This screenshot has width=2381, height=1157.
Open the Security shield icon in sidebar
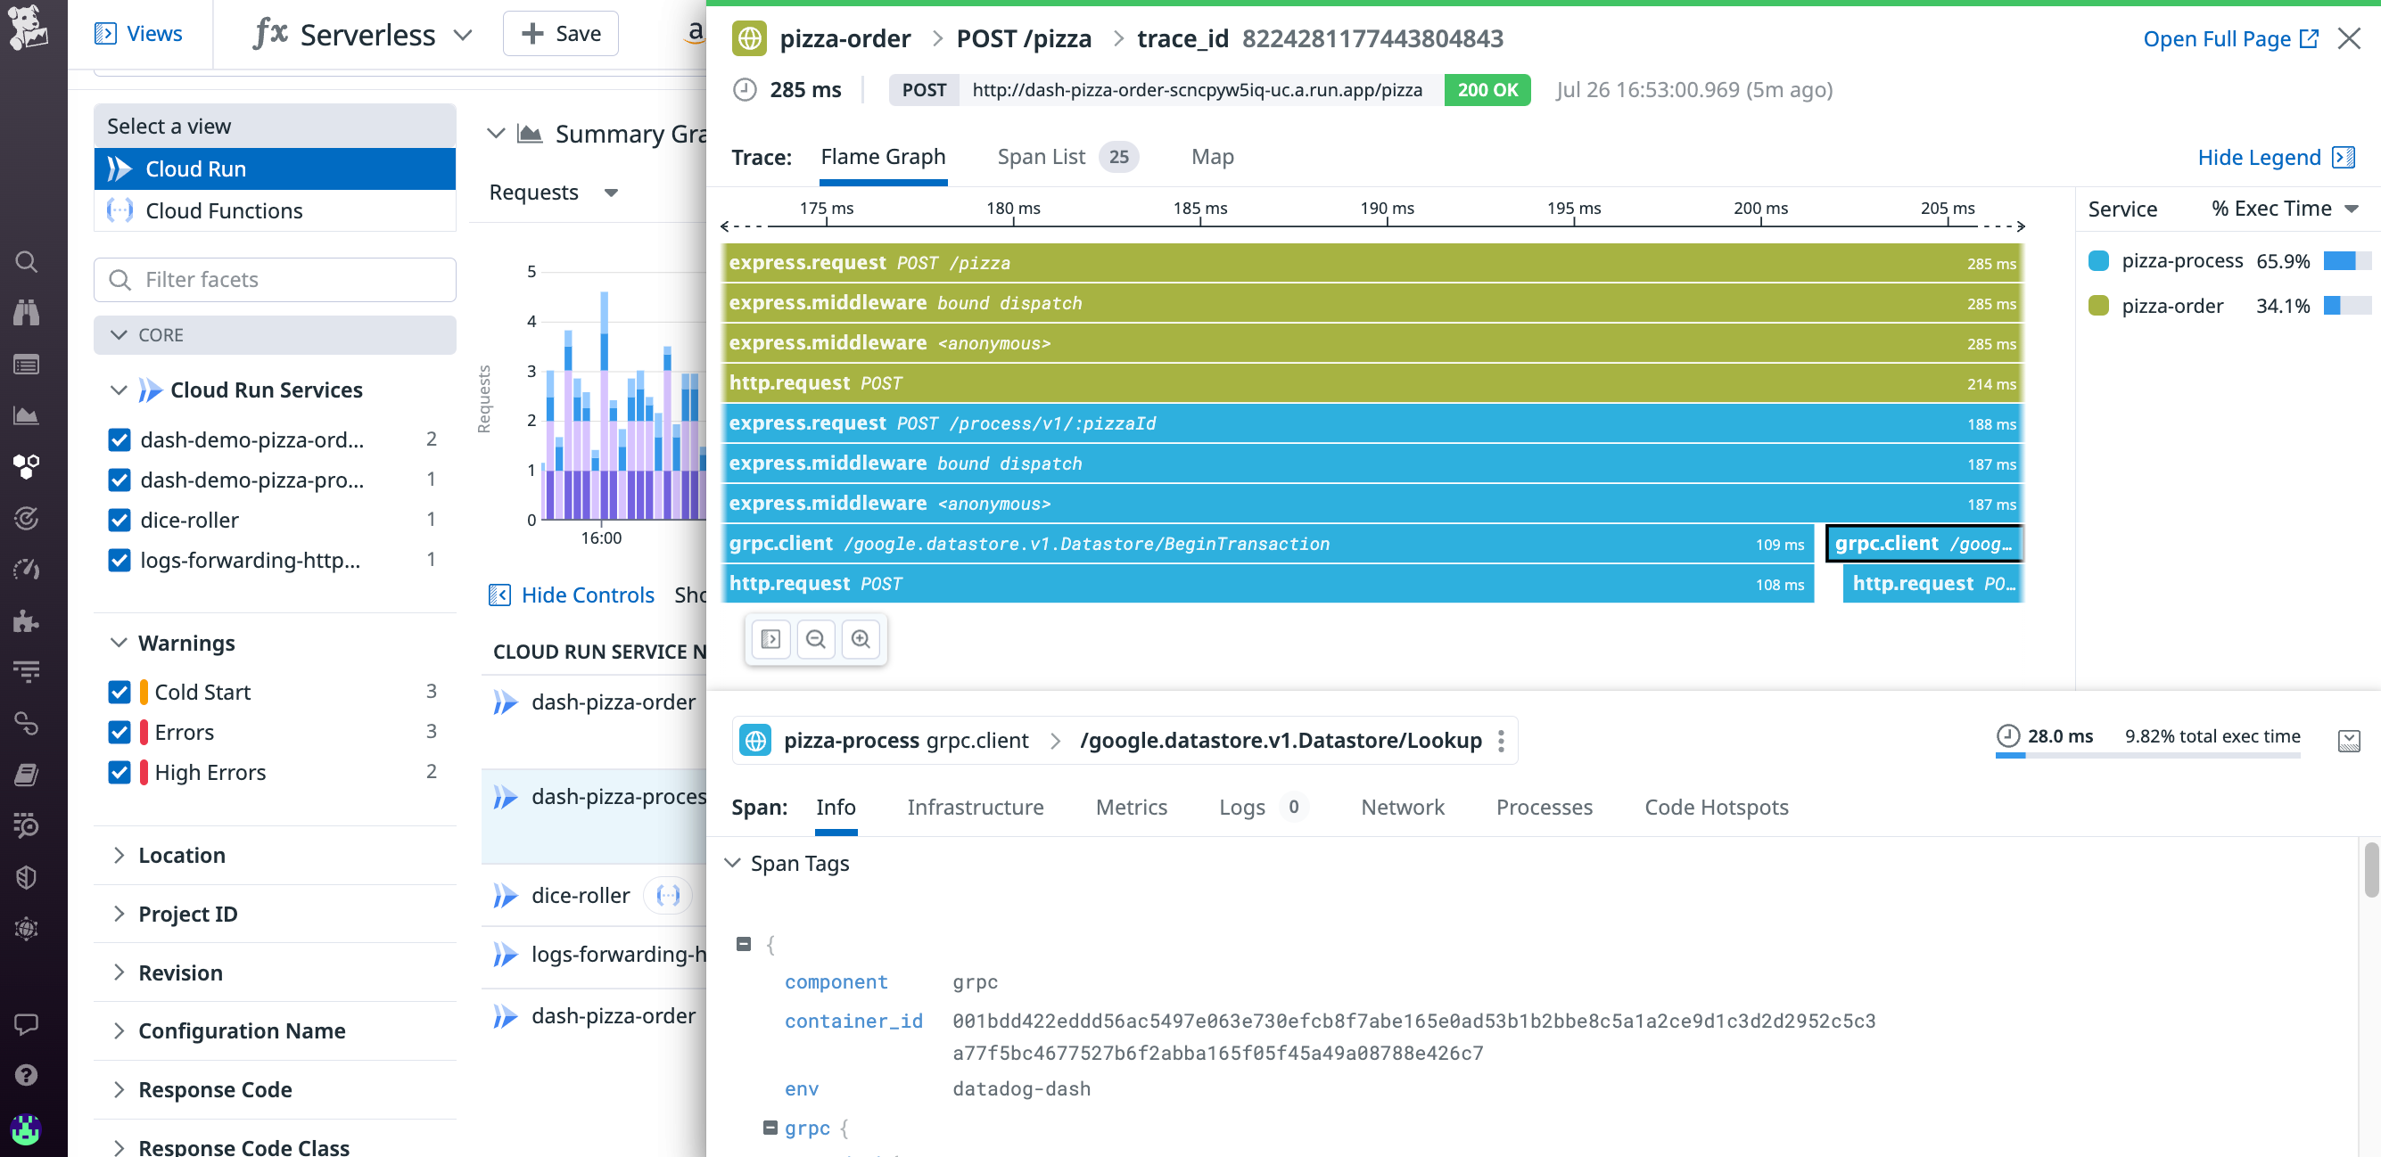coord(27,878)
